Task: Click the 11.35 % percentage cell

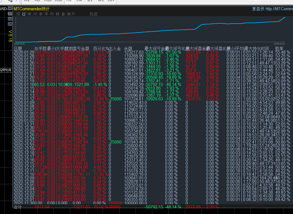Action: [x=101, y=174]
